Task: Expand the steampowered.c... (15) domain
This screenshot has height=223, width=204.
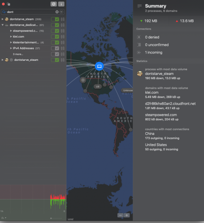Action: pyautogui.click(x=11, y=31)
